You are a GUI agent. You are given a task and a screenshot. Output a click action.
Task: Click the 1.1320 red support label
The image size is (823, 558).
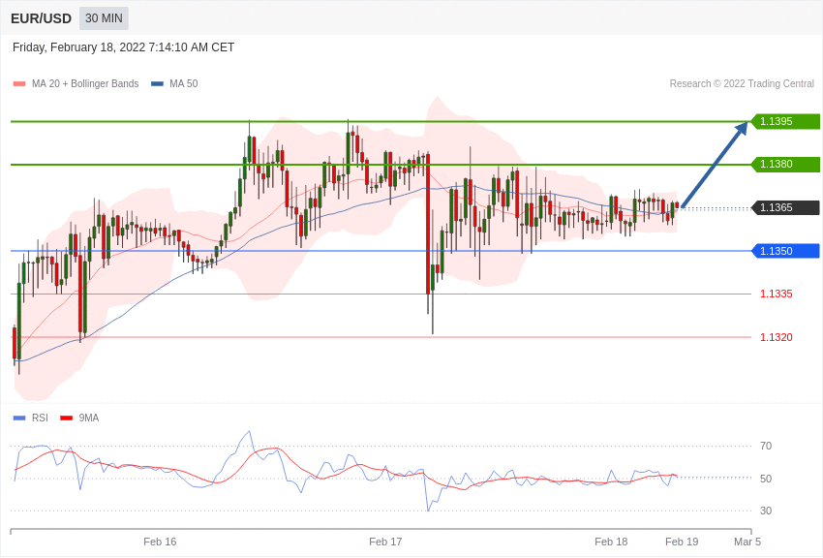777,337
